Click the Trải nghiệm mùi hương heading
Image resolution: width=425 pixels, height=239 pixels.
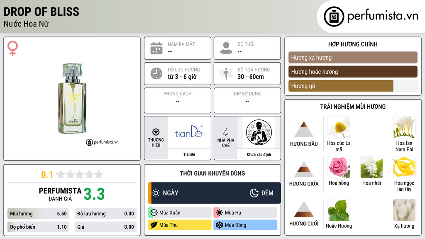pyautogui.click(x=353, y=107)
